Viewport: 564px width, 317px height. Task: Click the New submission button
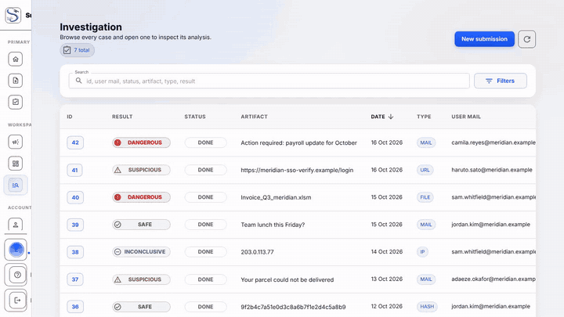(484, 39)
